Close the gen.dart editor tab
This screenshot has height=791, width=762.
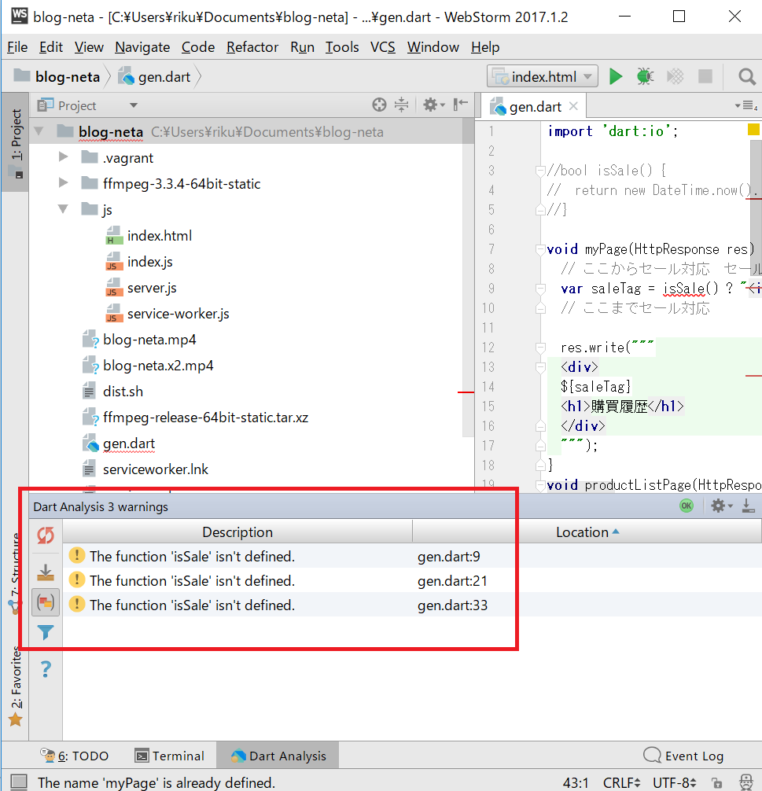point(573,106)
